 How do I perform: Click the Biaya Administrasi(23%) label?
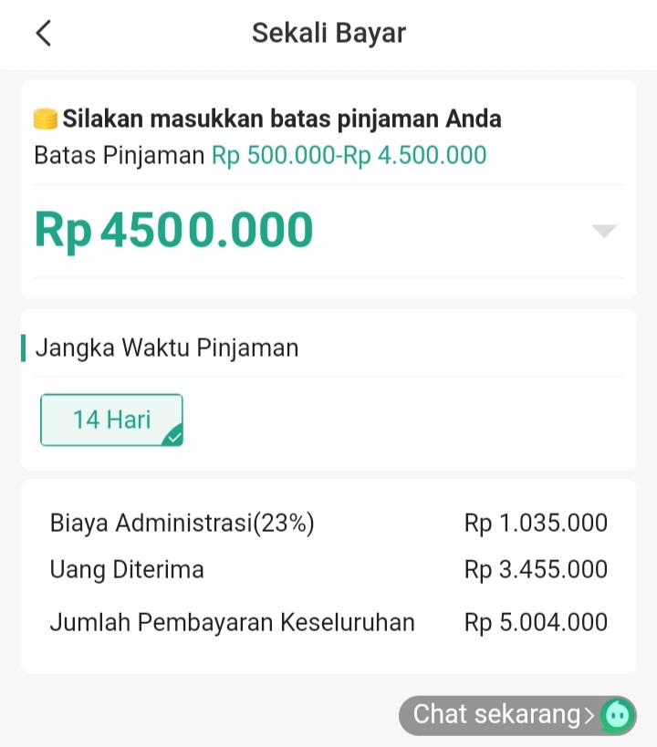pyautogui.click(x=182, y=523)
